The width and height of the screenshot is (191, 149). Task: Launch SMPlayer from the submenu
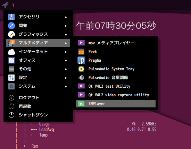point(116,104)
